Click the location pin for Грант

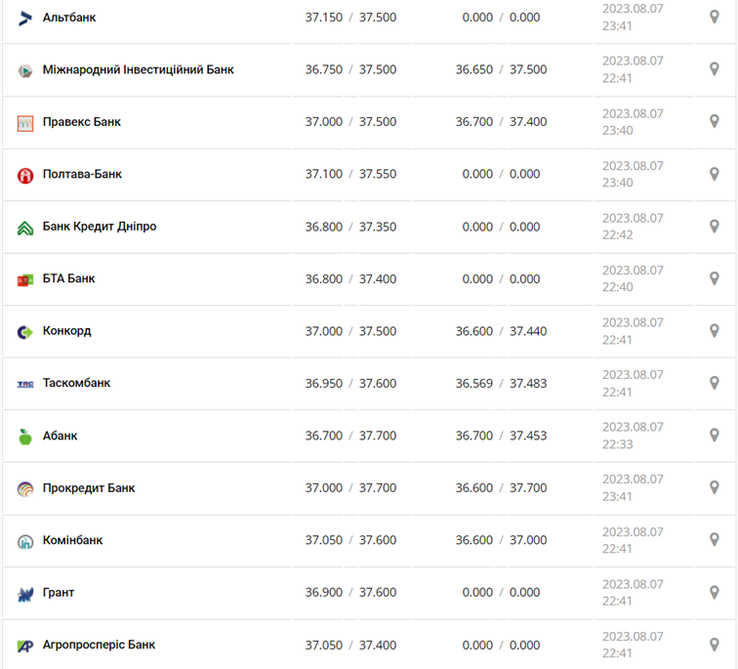pyautogui.click(x=715, y=592)
